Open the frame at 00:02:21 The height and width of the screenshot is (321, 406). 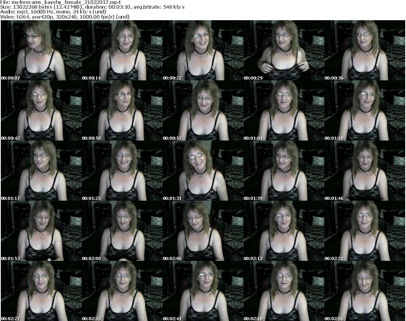tap(364, 231)
